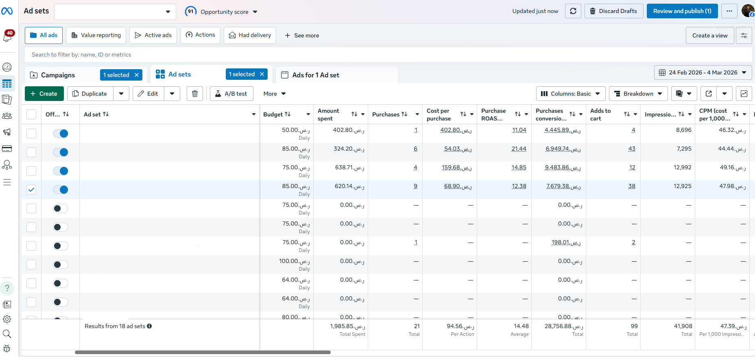
Task: Open the Breakdown dropdown
Action: pos(638,94)
